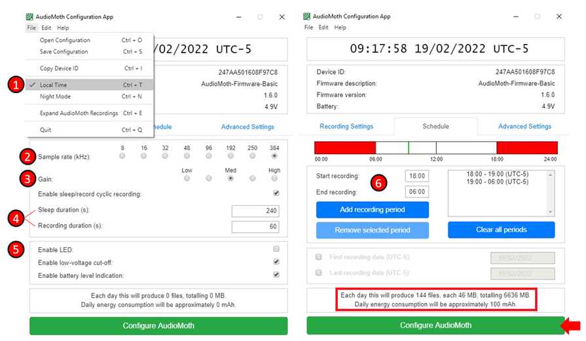Click period list scrollbar down arrow

pos(550,212)
